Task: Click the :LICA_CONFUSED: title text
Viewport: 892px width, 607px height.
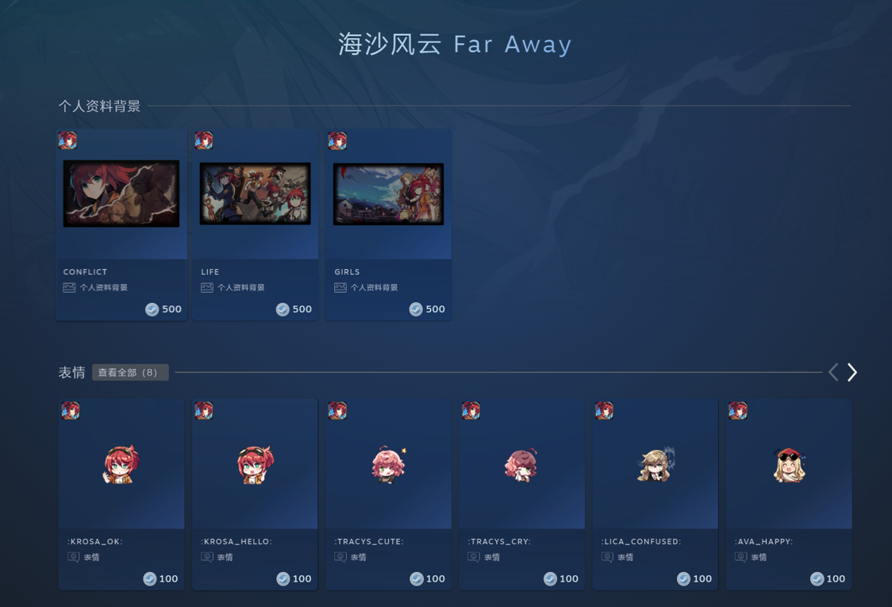Action: coord(640,542)
